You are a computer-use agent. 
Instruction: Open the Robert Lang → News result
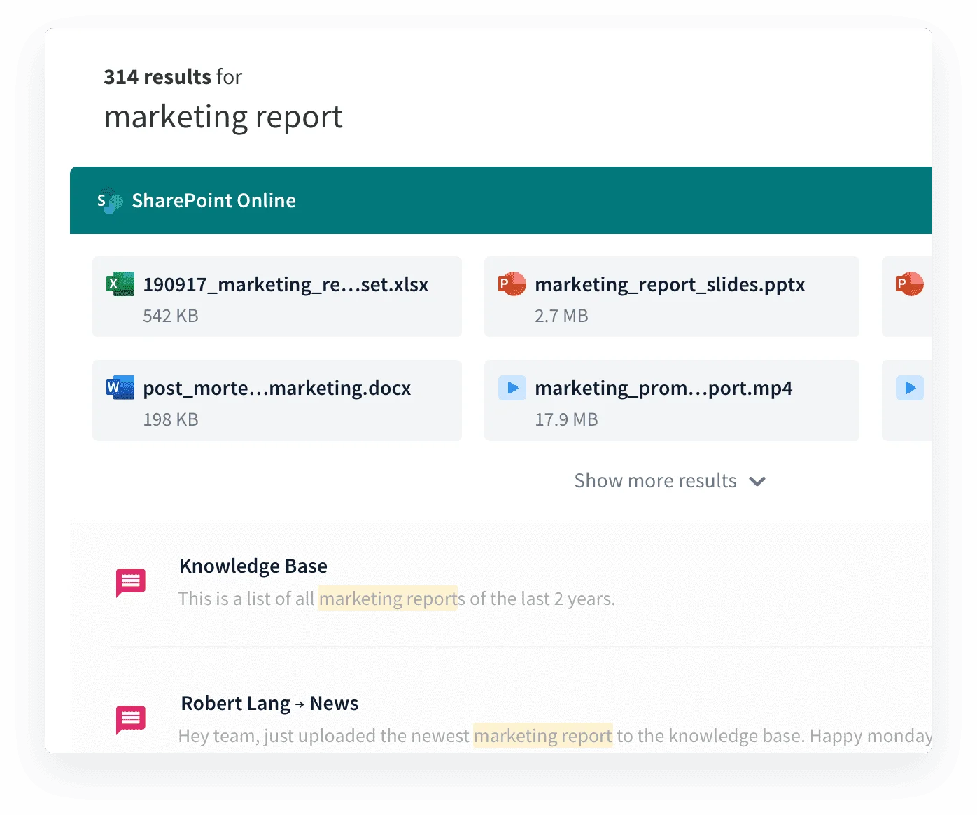pyautogui.click(x=269, y=703)
